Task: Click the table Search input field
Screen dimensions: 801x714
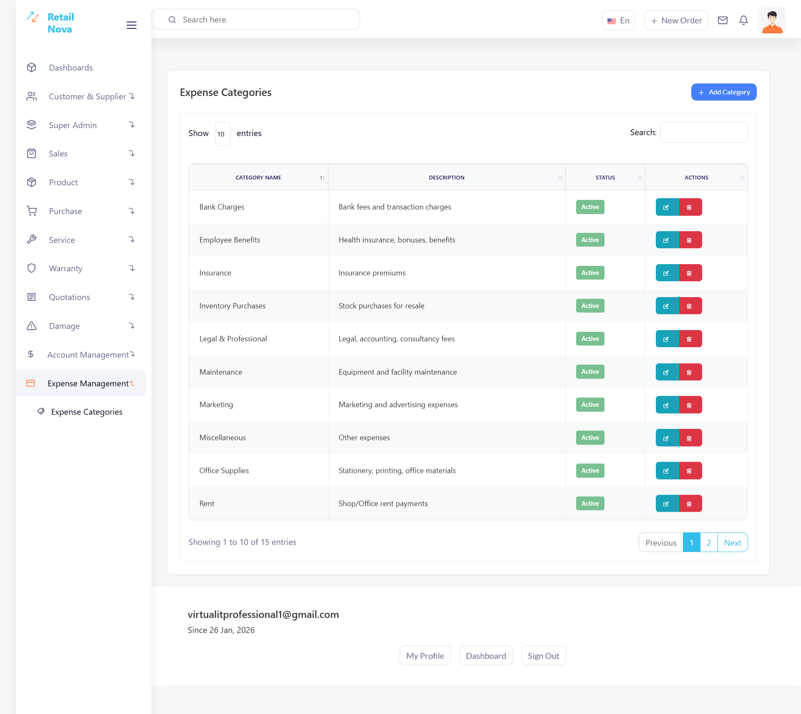Action: [x=703, y=132]
